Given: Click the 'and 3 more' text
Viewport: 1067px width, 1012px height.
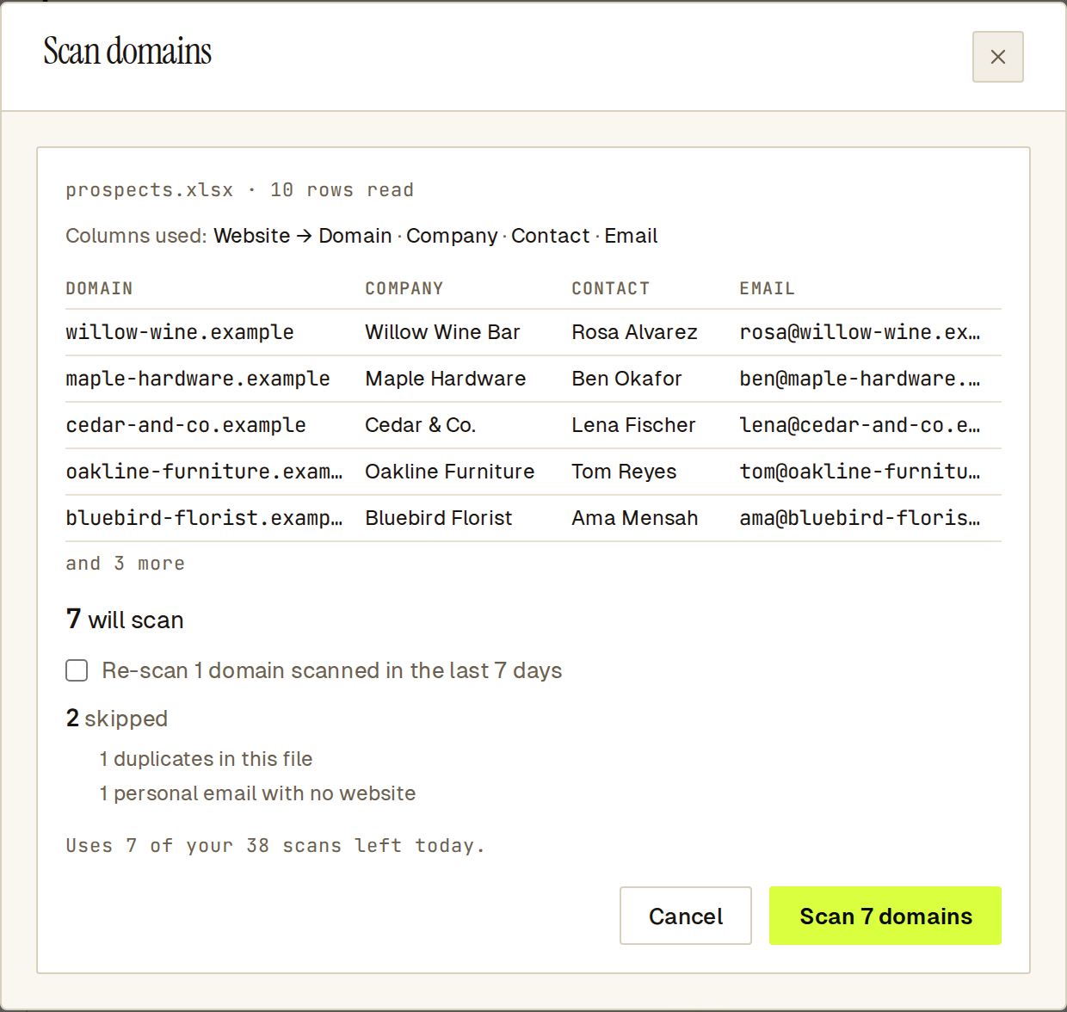Looking at the screenshot, I should (x=125, y=564).
